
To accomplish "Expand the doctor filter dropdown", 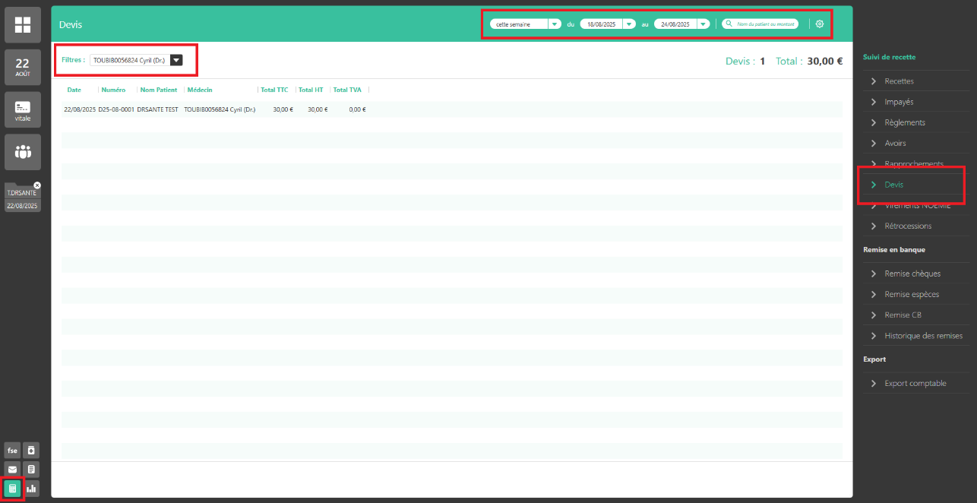I will coord(176,60).
